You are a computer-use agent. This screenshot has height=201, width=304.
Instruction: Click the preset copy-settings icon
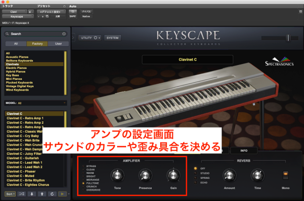47,16
